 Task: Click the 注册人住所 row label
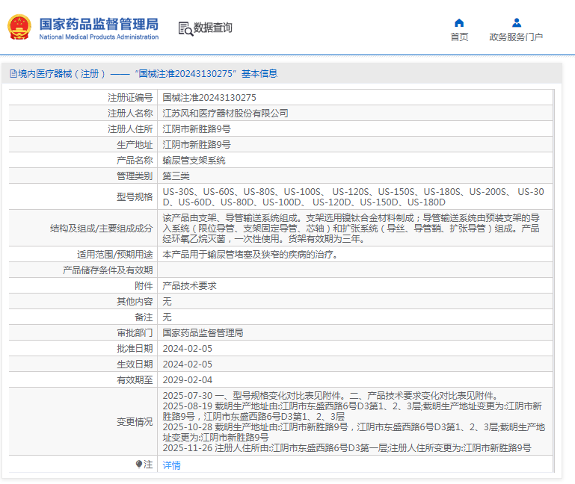[130, 129]
